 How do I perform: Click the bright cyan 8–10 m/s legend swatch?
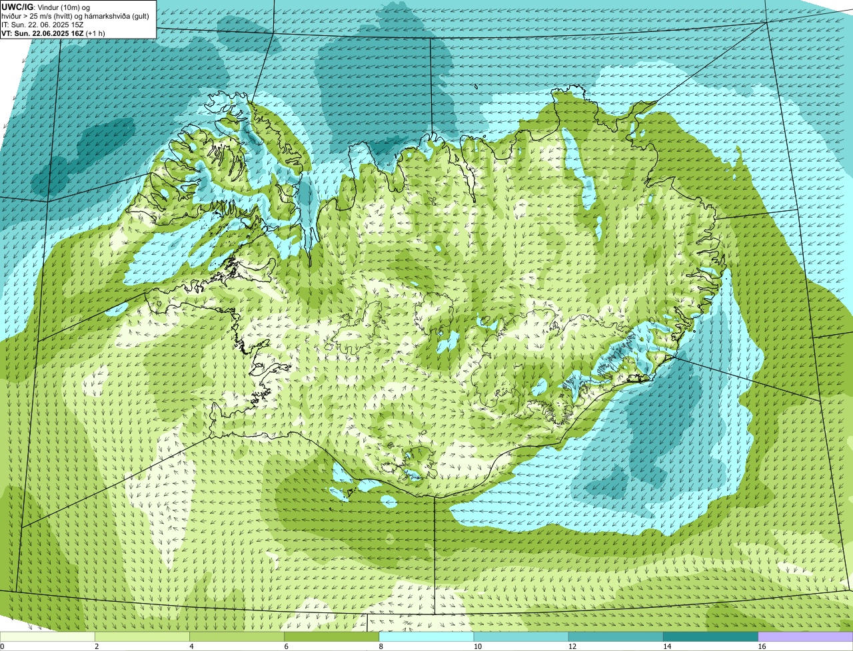point(426,637)
